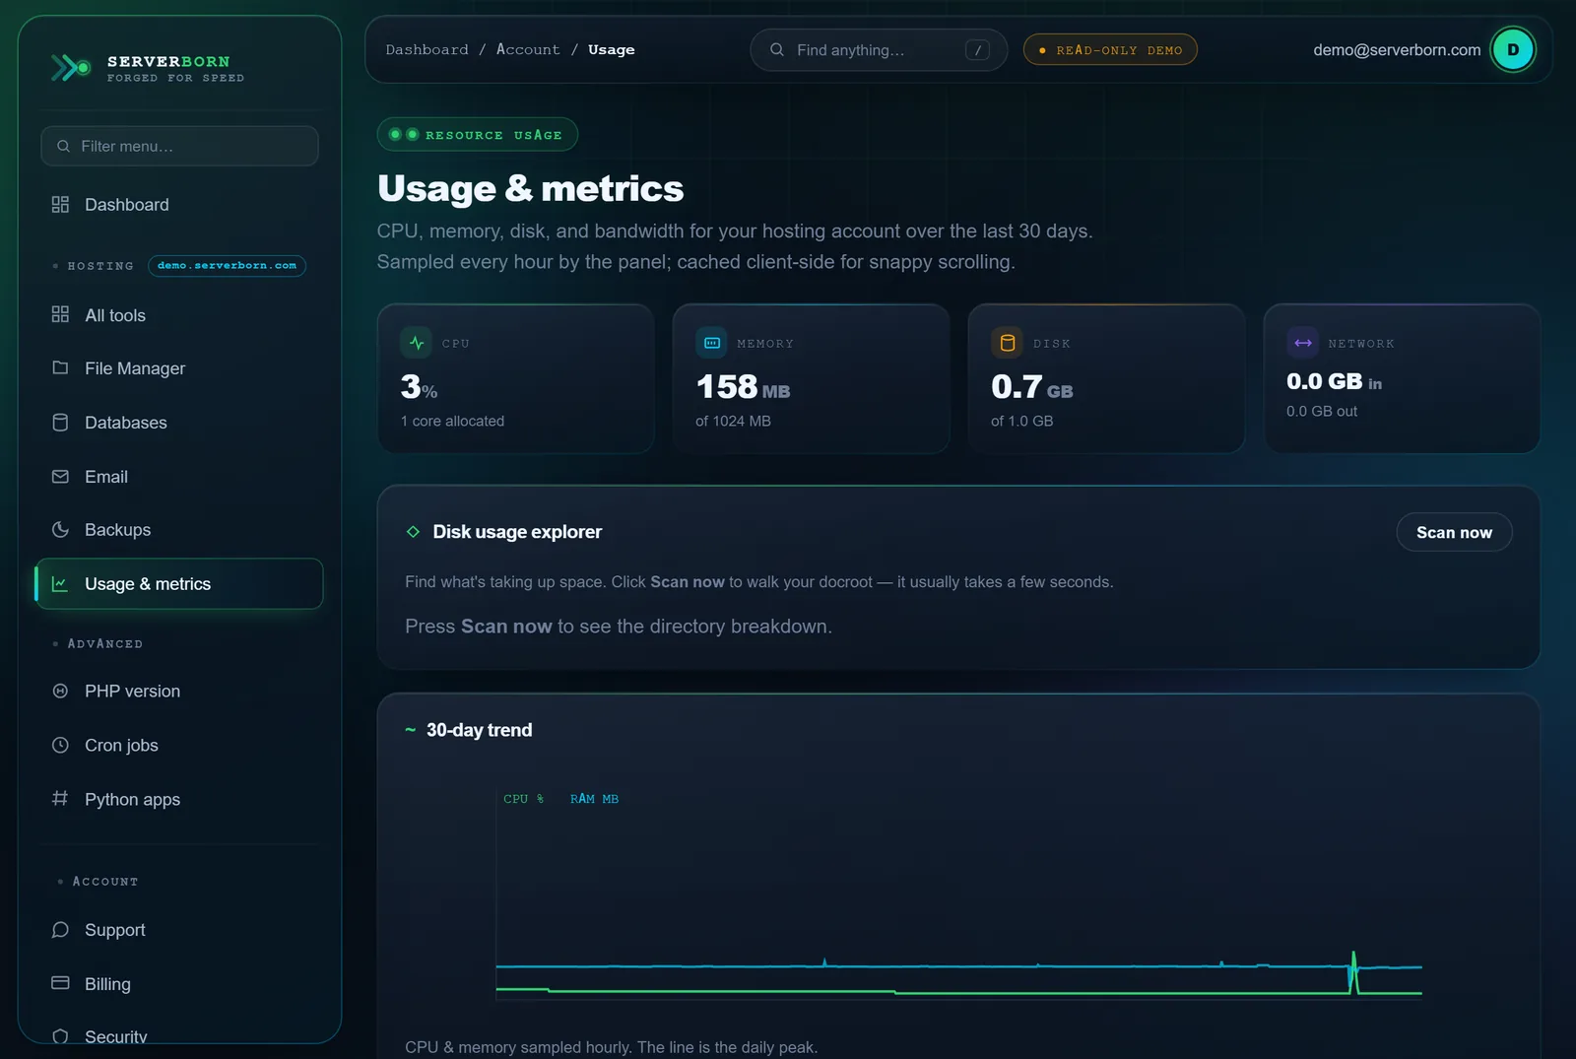This screenshot has height=1059, width=1576.
Task: Open the user avatar D menu
Action: pos(1513,49)
